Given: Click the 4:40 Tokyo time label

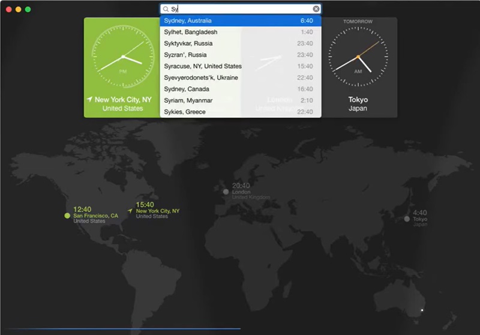Looking at the screenshot, I should click(x=419, y=213).
